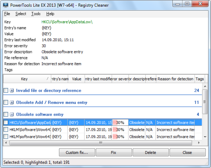Open the Select menu
The height and width of the screenshot is (168, 211).
(21, 14)
